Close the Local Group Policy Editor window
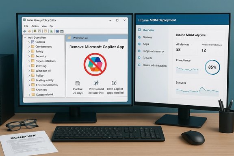The width and height of the screenshot is (234, 156). pyautogui.click(x=124, y=20)
